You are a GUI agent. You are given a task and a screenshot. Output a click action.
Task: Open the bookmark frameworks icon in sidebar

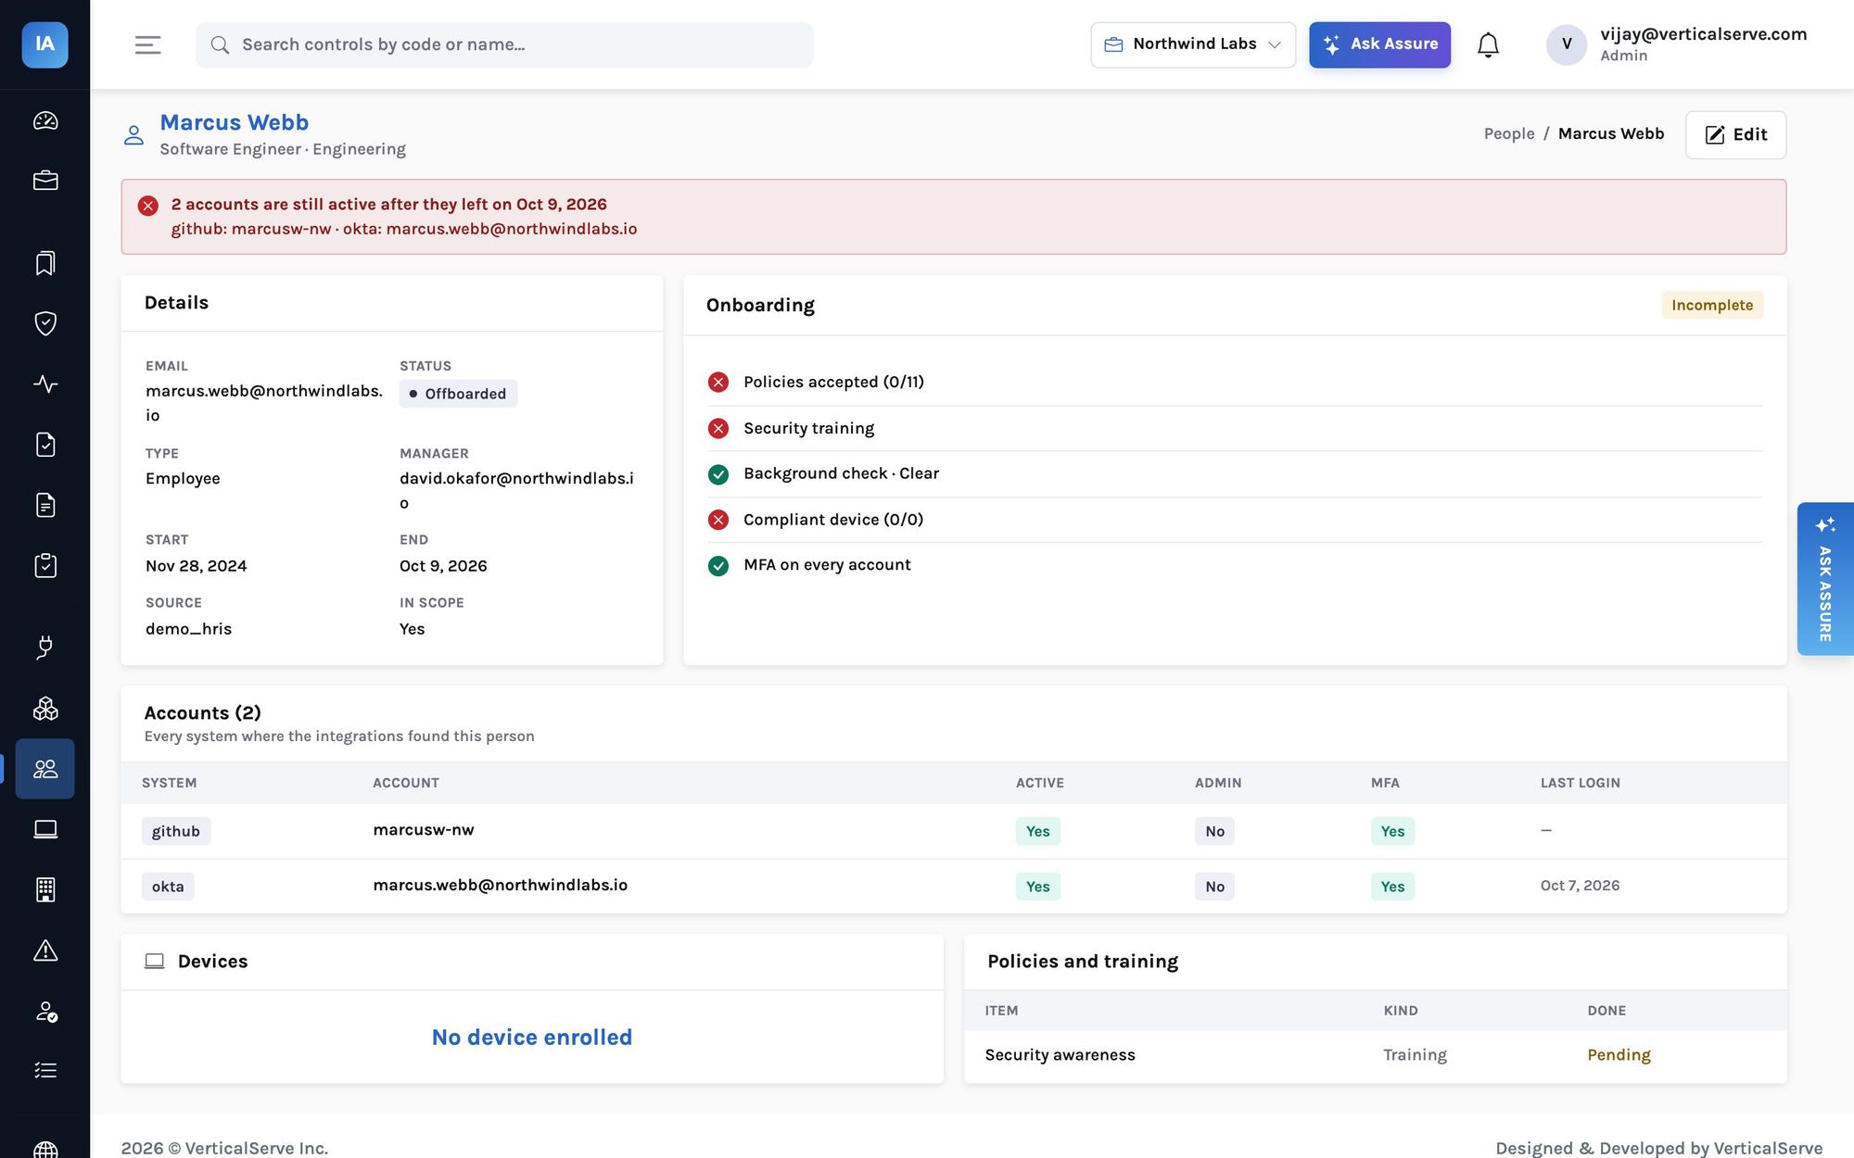pos(45,263)
